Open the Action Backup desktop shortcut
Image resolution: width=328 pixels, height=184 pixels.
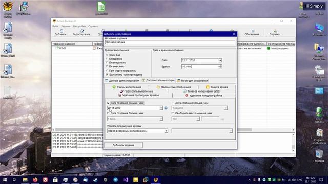click(8, 10)
